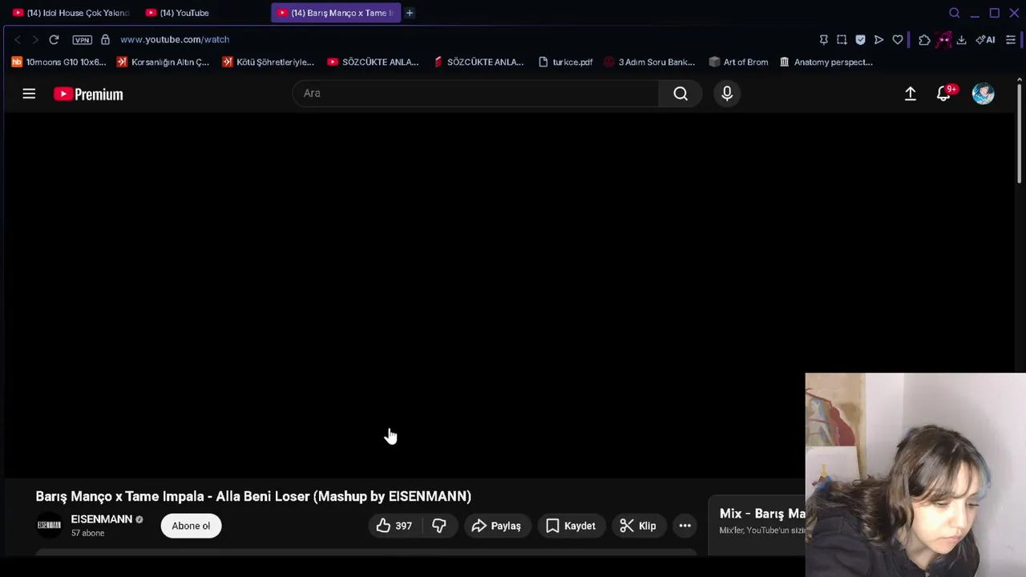Switch to Idol House Çok Yakında tab

(71, 13)
